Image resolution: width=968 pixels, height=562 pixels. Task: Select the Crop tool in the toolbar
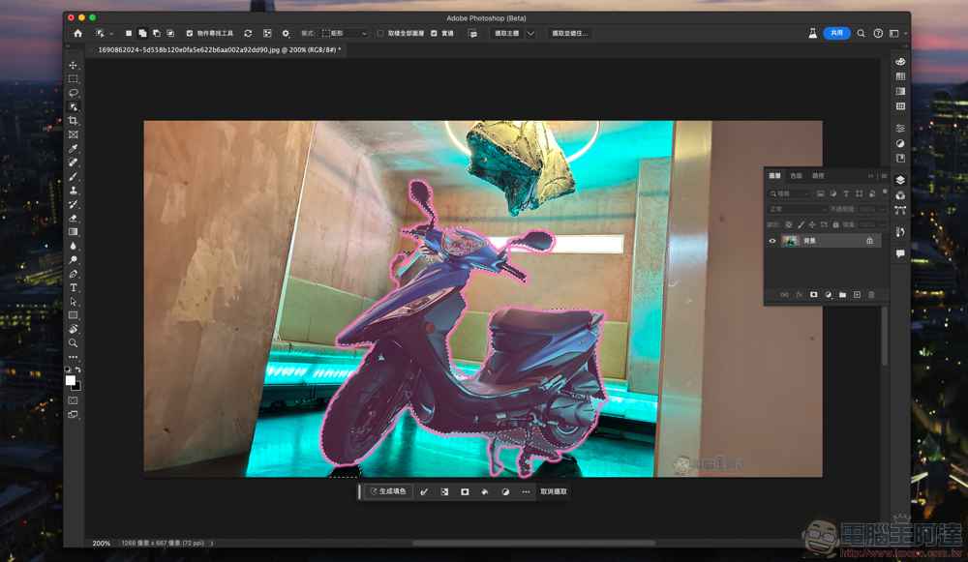(x=74, y=121)
